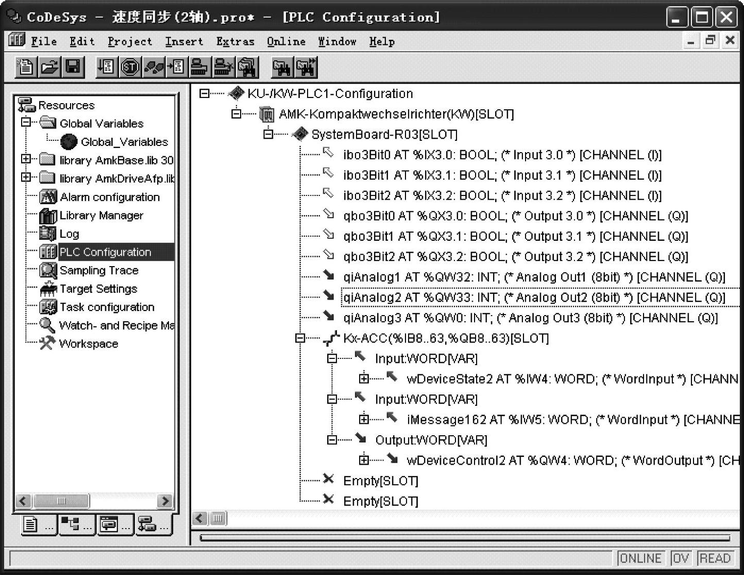Click the ST stop-sign toolbar icon
This screenshot has width=744, height=575.
point(130,67)
